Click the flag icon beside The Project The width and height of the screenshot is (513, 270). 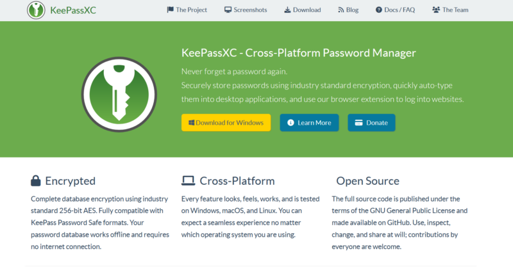[170, 10]
